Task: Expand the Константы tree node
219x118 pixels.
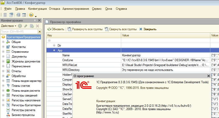Action: point(3,47)
